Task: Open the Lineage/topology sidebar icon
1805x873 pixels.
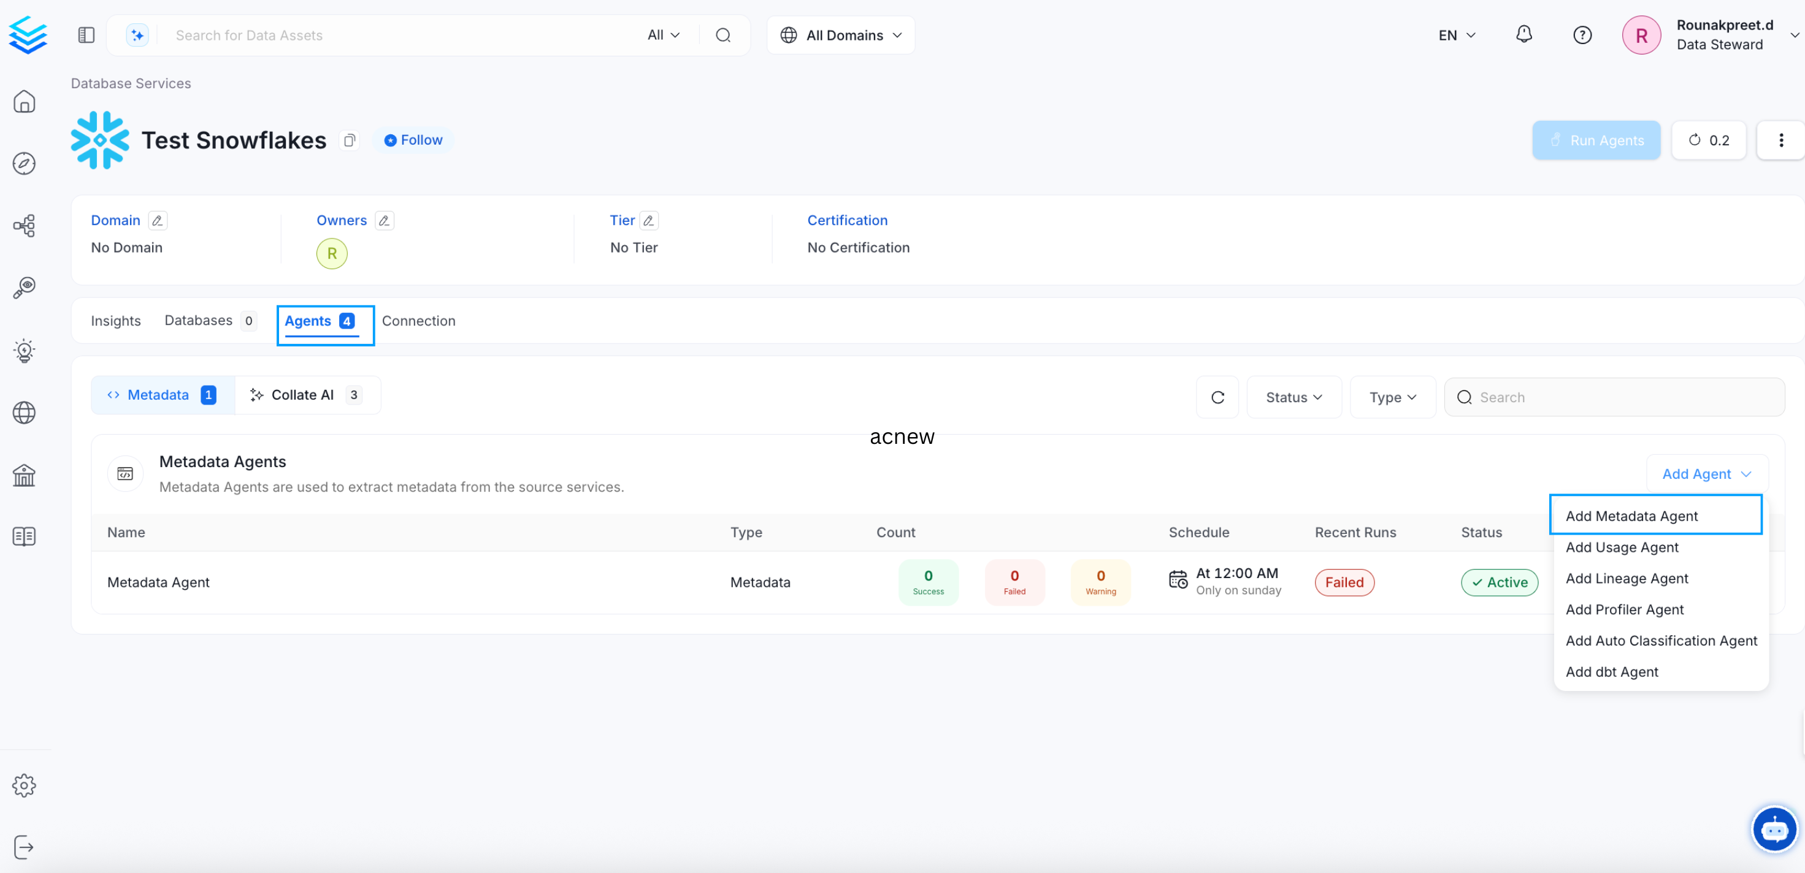Action: point(25,225)
